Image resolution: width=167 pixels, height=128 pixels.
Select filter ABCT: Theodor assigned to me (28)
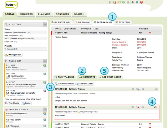coord(26,39)
